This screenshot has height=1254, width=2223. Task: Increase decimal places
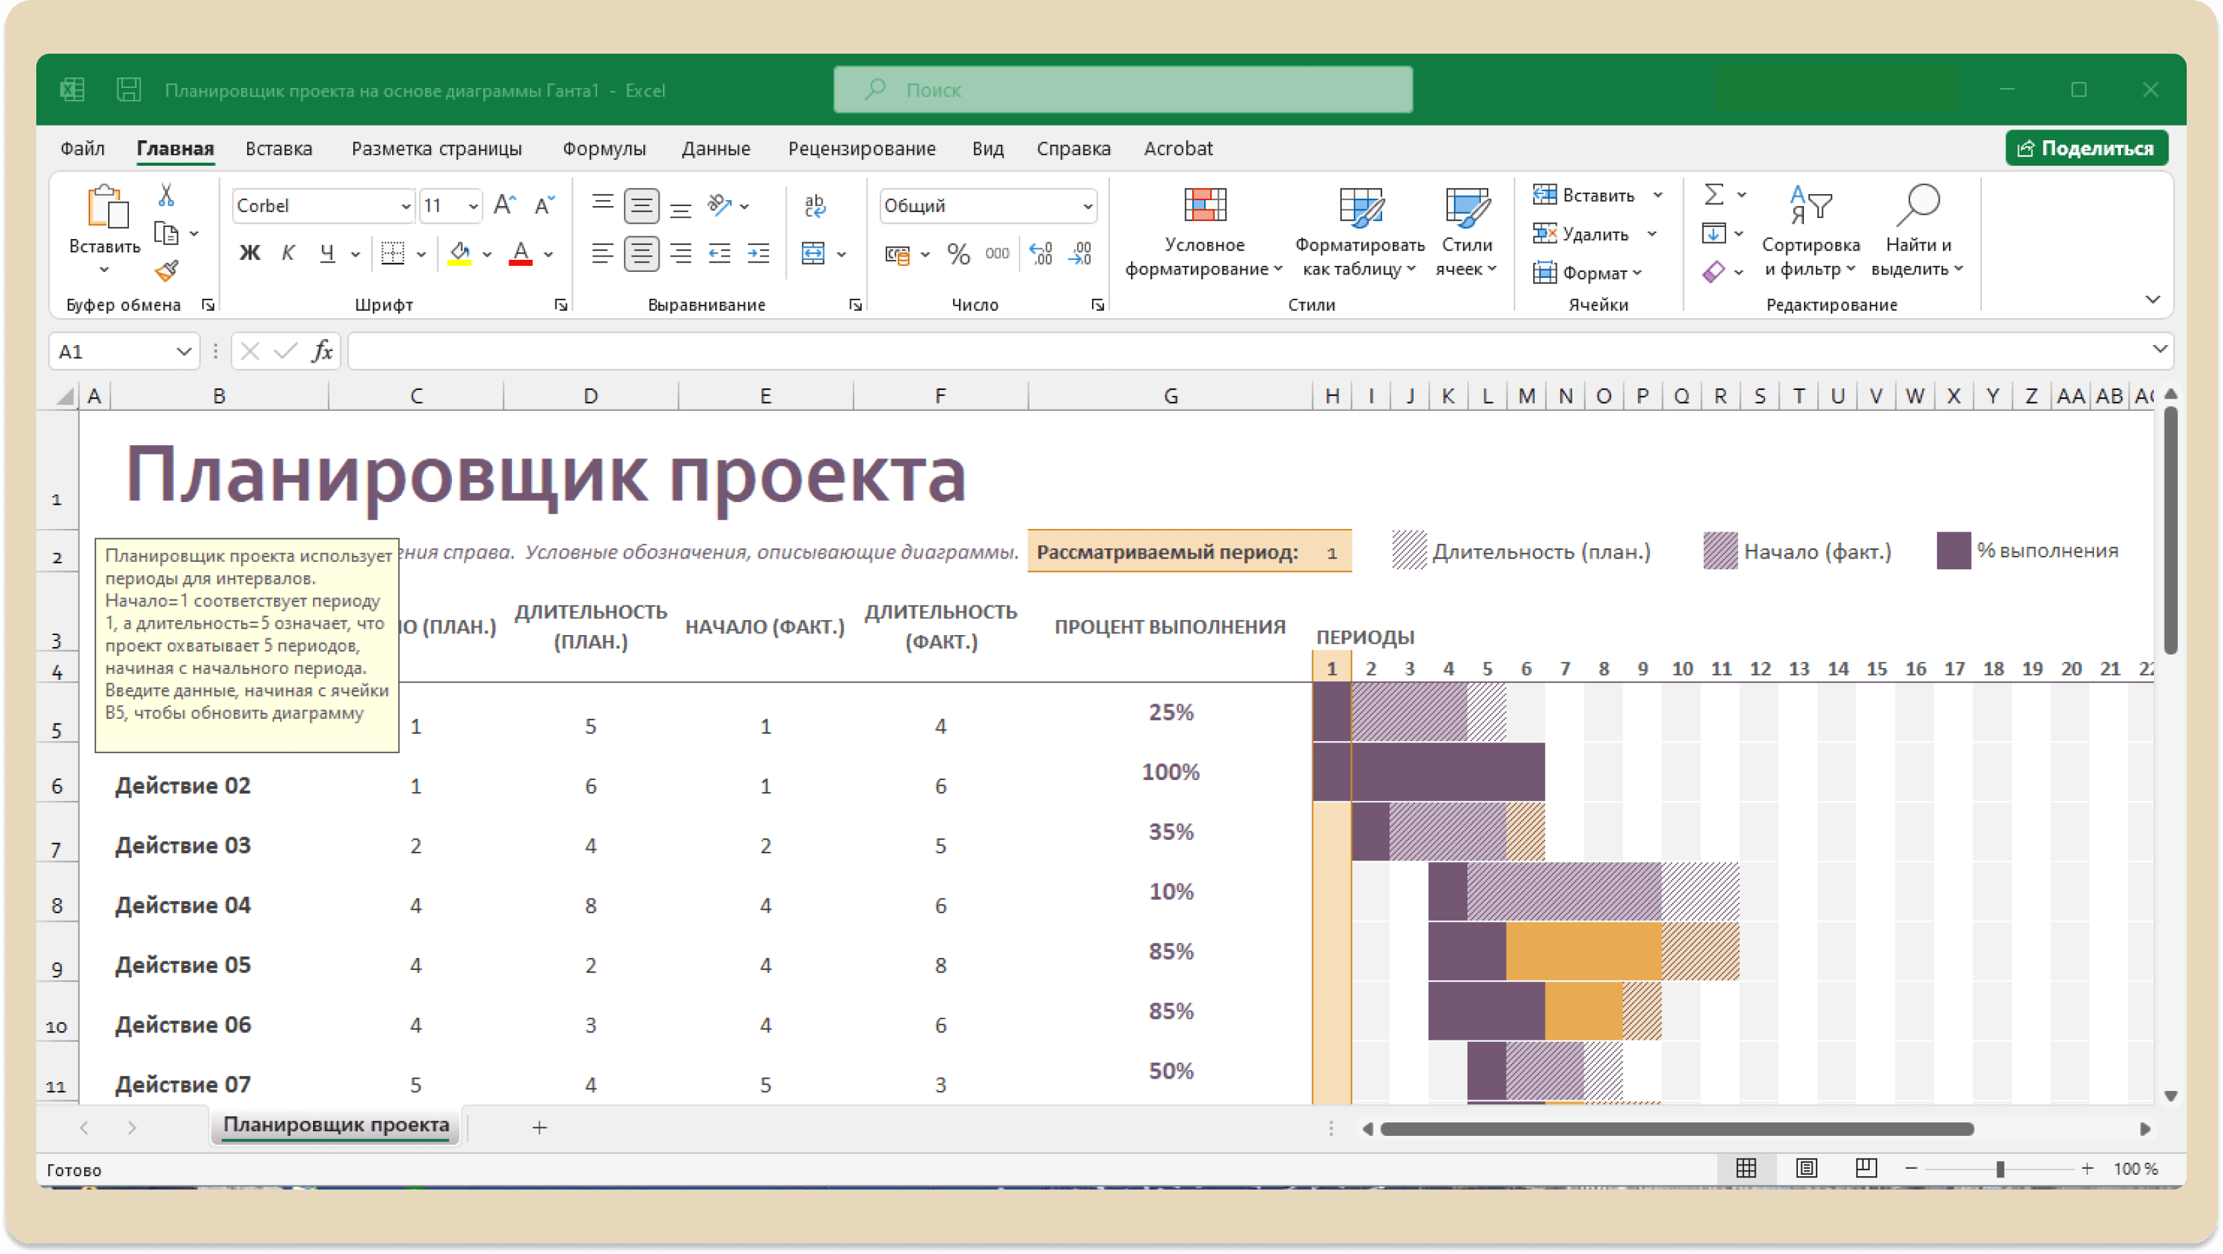click(1041, 254)
